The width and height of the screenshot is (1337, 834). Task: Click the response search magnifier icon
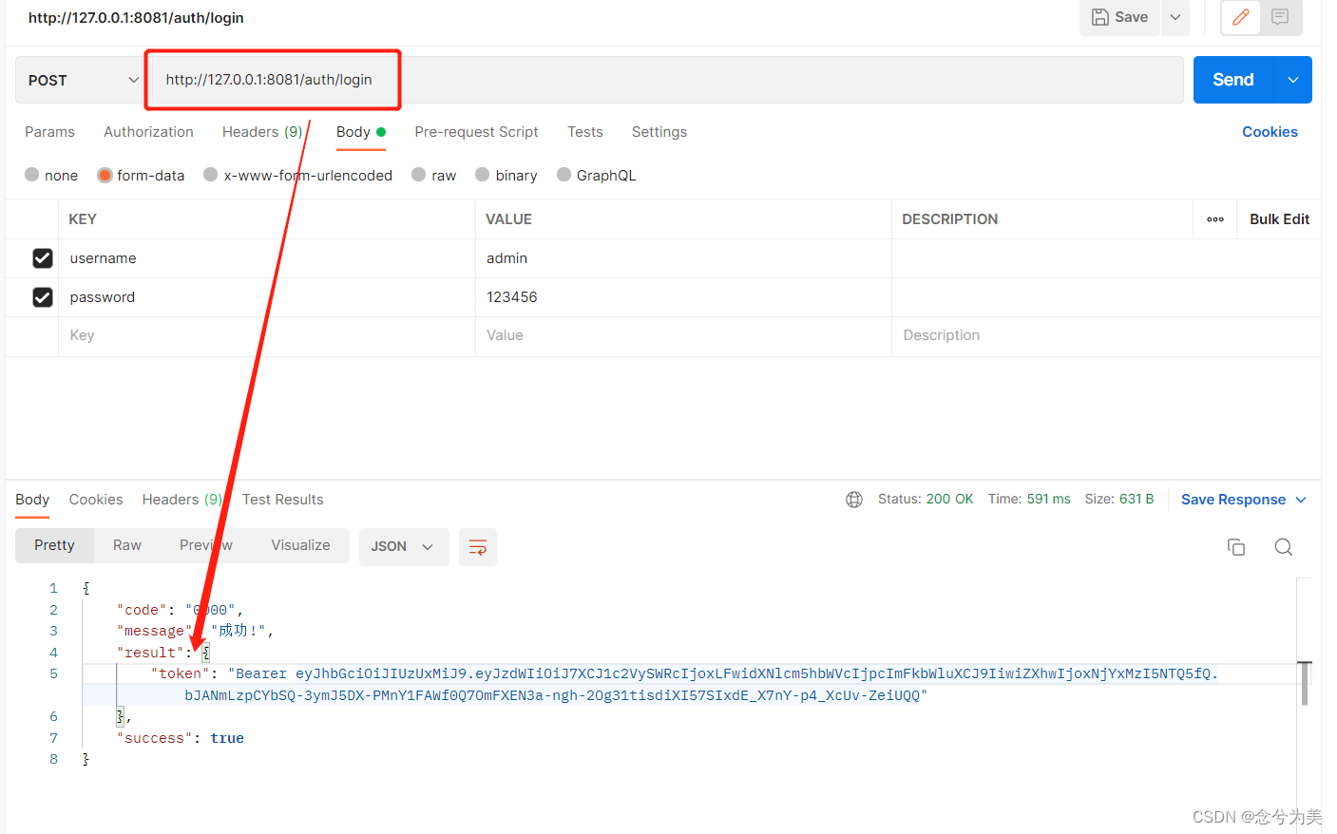pyautogui.click(x=1284, y=547)
